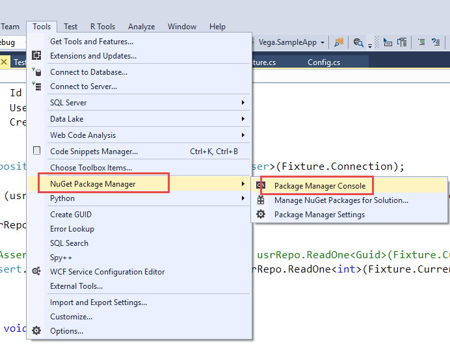This screenshot has height=348, width=450.
Task: Open the toolbar overflow options arrow
Action: tap(370, 46)
